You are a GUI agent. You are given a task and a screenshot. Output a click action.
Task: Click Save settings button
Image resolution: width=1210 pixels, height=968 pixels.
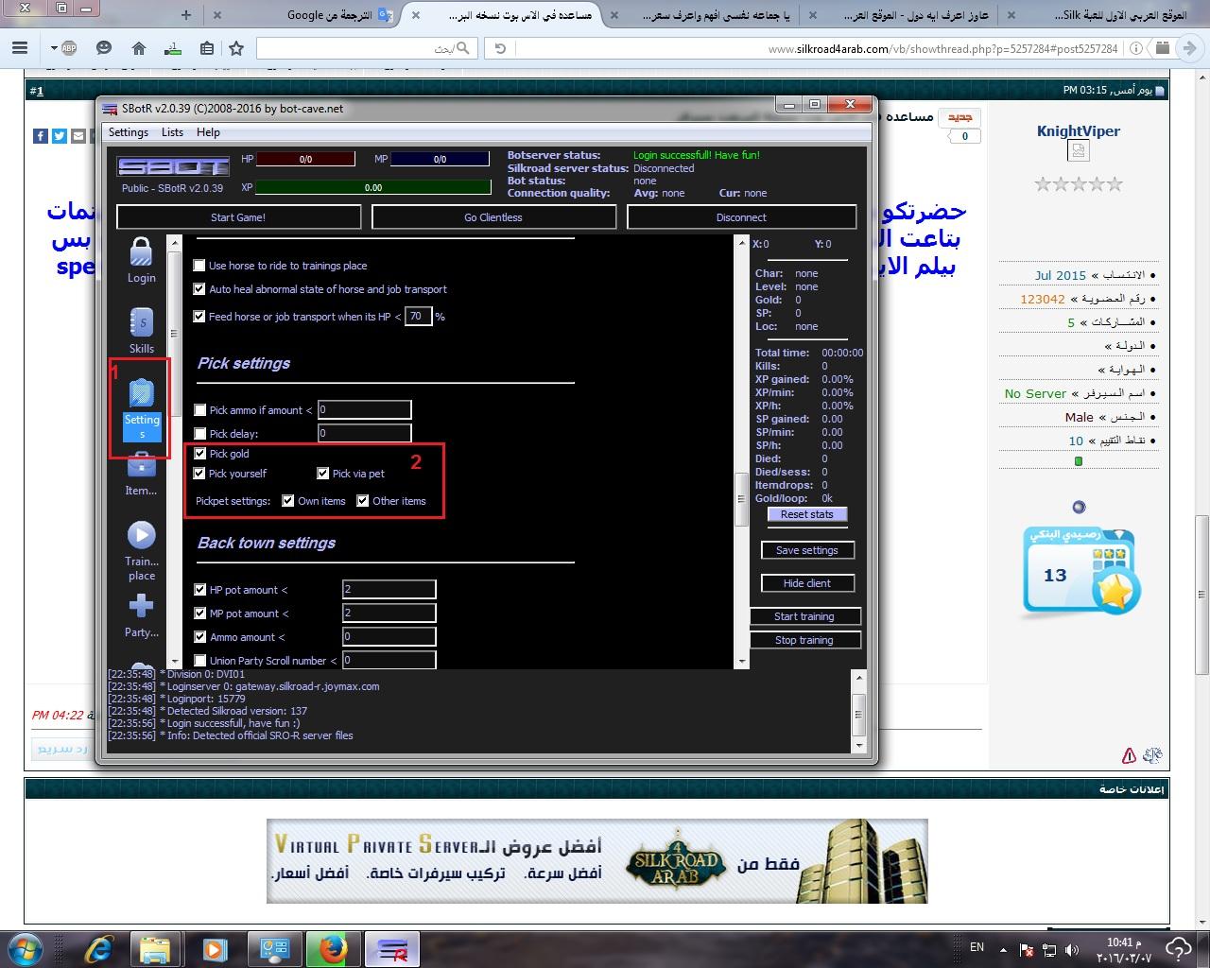(807, 550)
